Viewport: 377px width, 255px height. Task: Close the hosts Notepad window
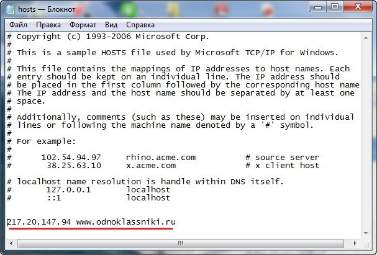point(358,7)
